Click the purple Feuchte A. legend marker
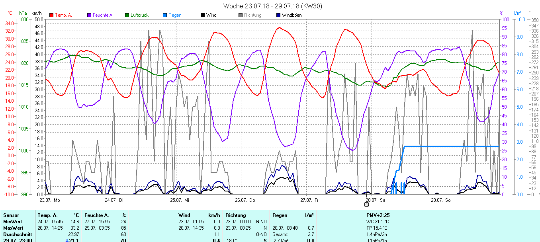 (89, 15)
